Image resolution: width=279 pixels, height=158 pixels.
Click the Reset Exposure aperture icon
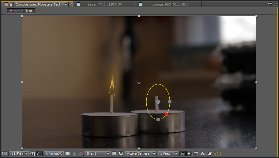click(210, 153)
